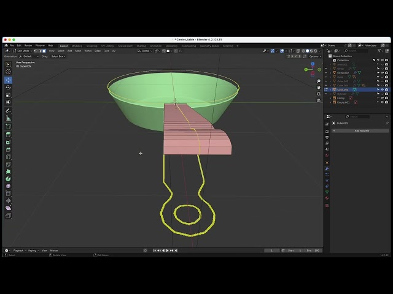Select the Bevel tool
393x294 pixels.
(x=8, y=149)
